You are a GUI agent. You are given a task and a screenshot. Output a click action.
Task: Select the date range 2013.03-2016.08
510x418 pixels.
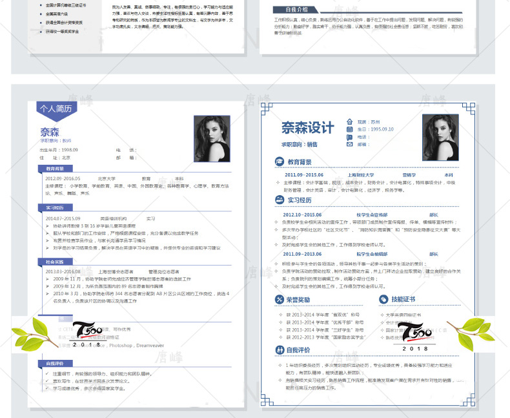[63, 271]
